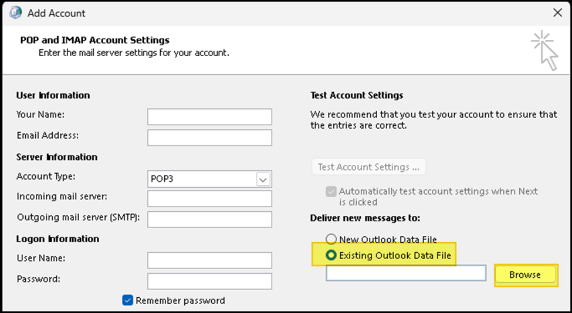
Task: Click the Your Name input field
Action: (210, 117)
